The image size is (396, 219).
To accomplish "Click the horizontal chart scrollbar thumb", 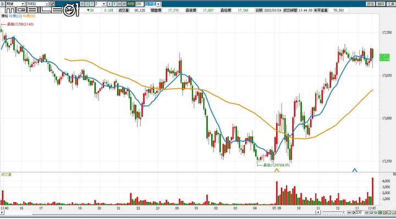I will pos(174,213).
